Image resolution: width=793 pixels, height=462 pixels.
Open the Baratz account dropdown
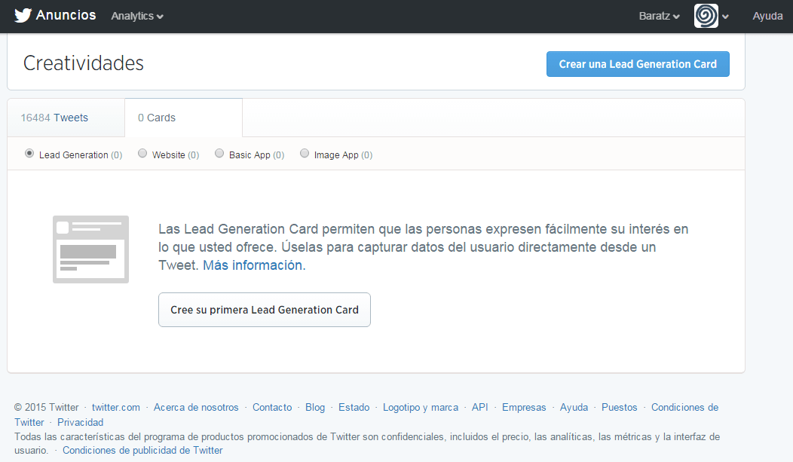659,16
